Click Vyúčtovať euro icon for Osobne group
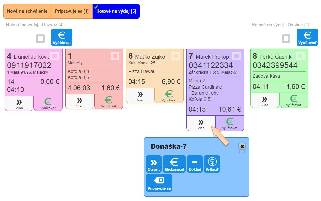 click(x=307, y=37)
